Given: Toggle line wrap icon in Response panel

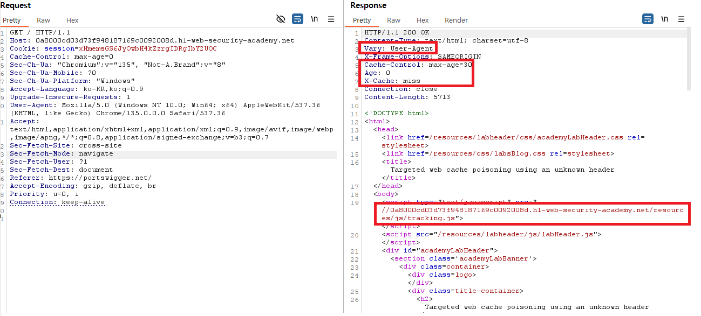Looking at the screenshot, I should [648, 19].
